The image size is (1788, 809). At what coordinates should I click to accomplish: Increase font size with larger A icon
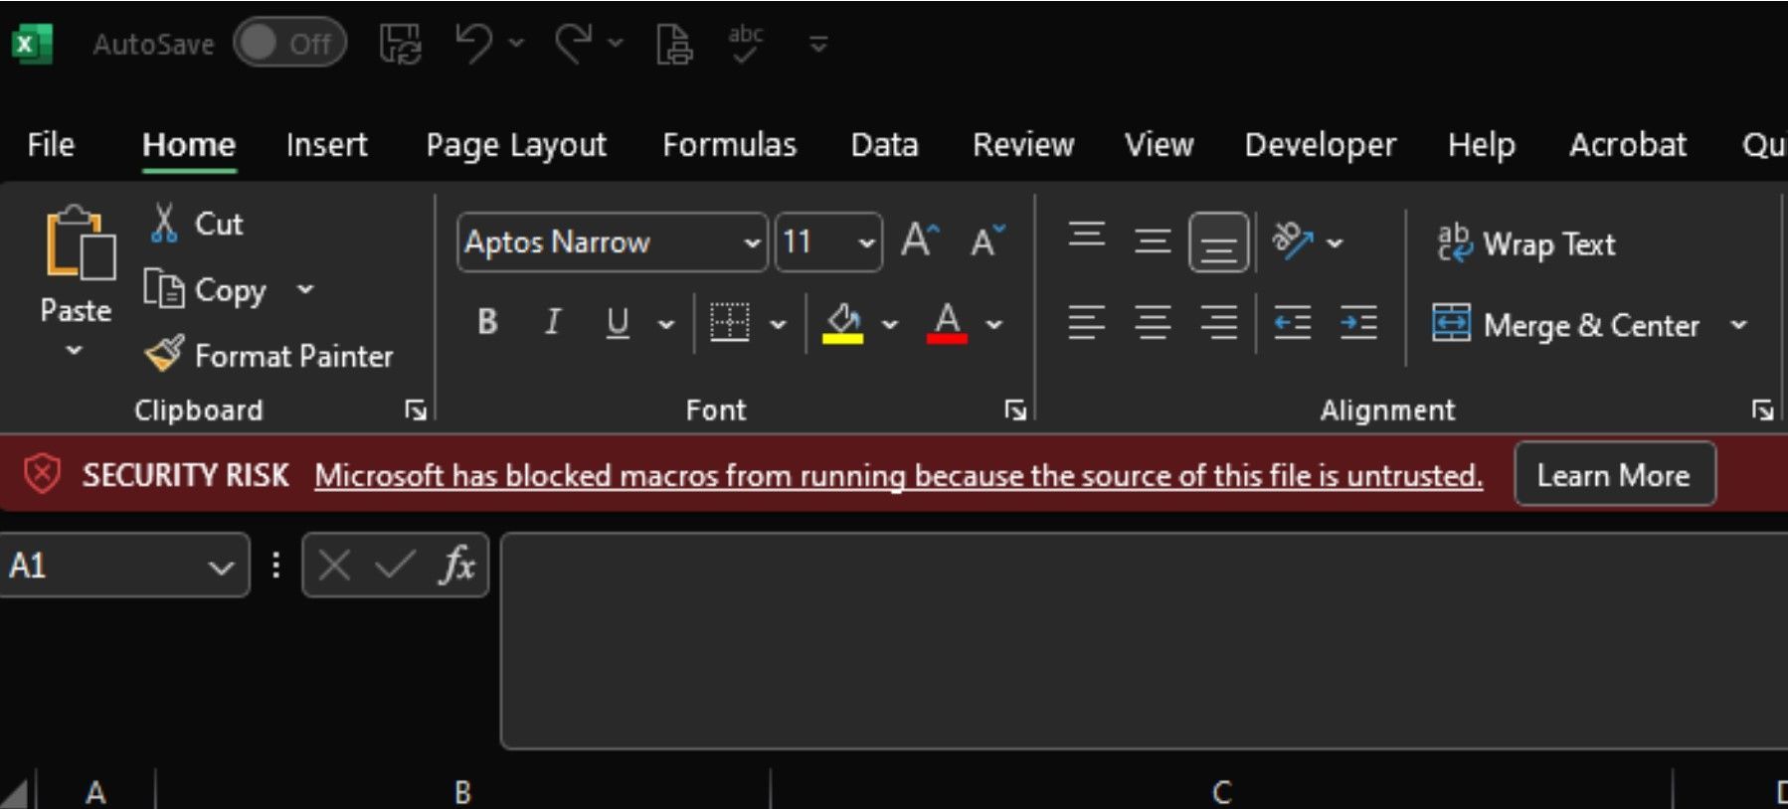click(x=920, y=241)
